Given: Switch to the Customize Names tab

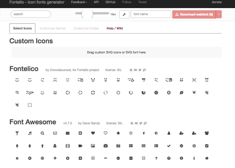Looking at the screenshot, I should point(53,28).
